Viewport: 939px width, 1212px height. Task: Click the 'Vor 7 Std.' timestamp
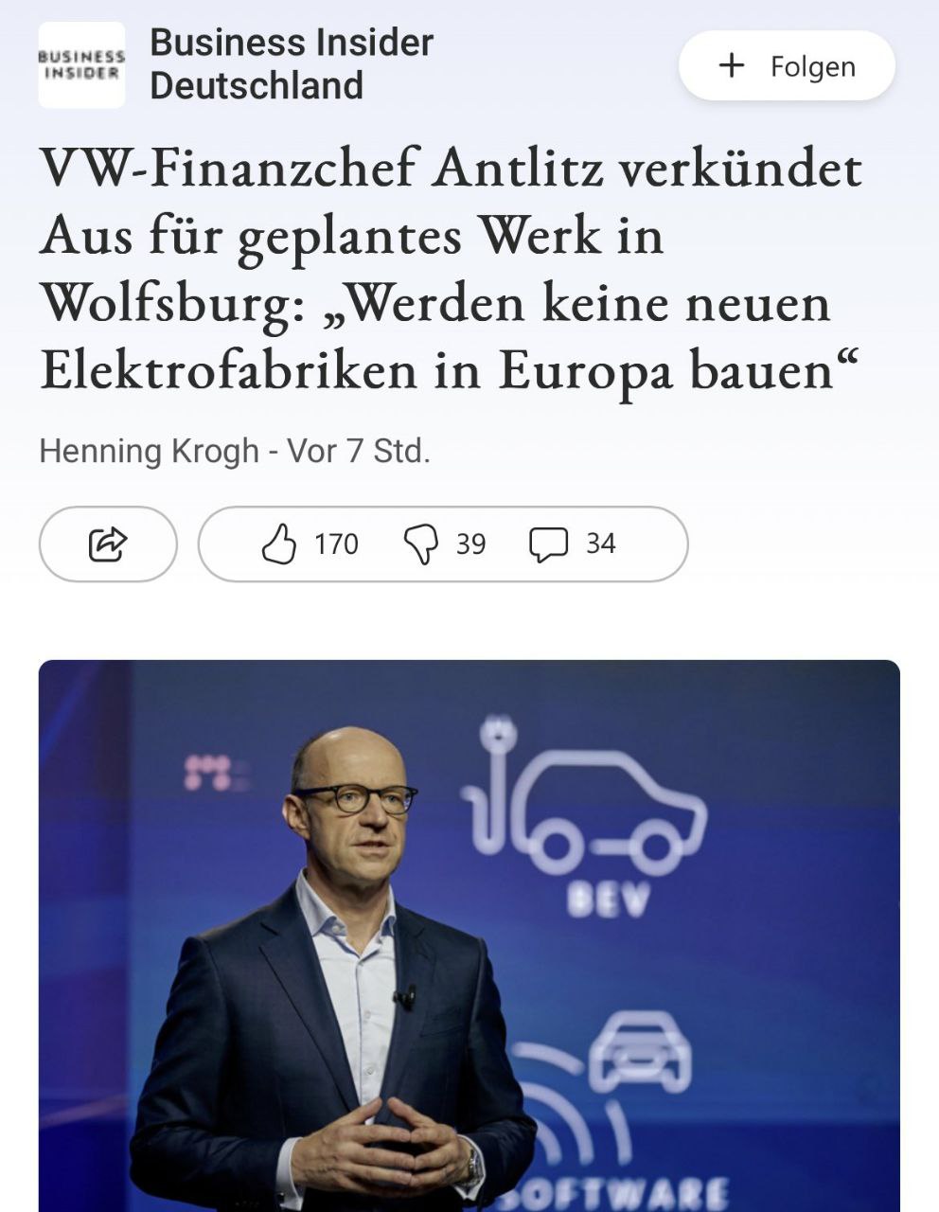point(359,451)
